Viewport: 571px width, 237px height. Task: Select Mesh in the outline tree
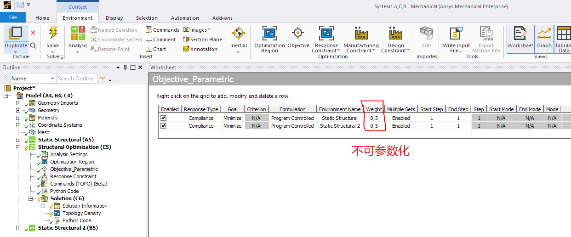pyautogui.click(x=43, y=132)
